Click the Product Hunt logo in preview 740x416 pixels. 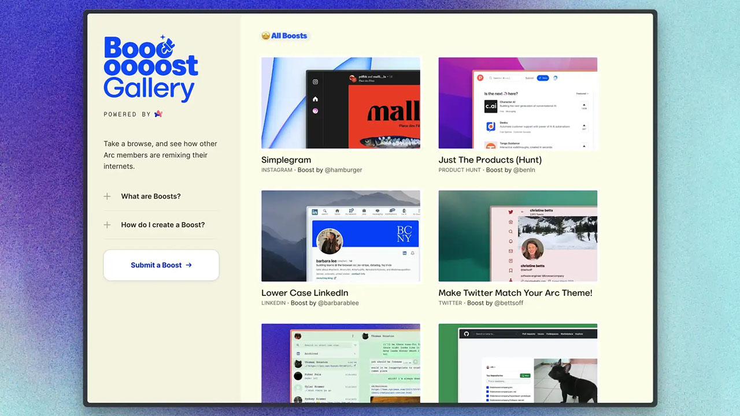coord(480,77)
